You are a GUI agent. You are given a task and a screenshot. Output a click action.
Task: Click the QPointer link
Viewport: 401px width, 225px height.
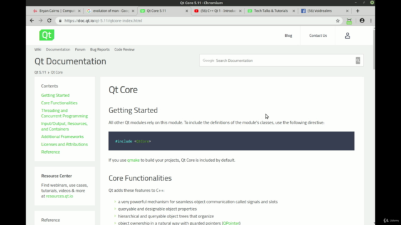pos(231,223)
